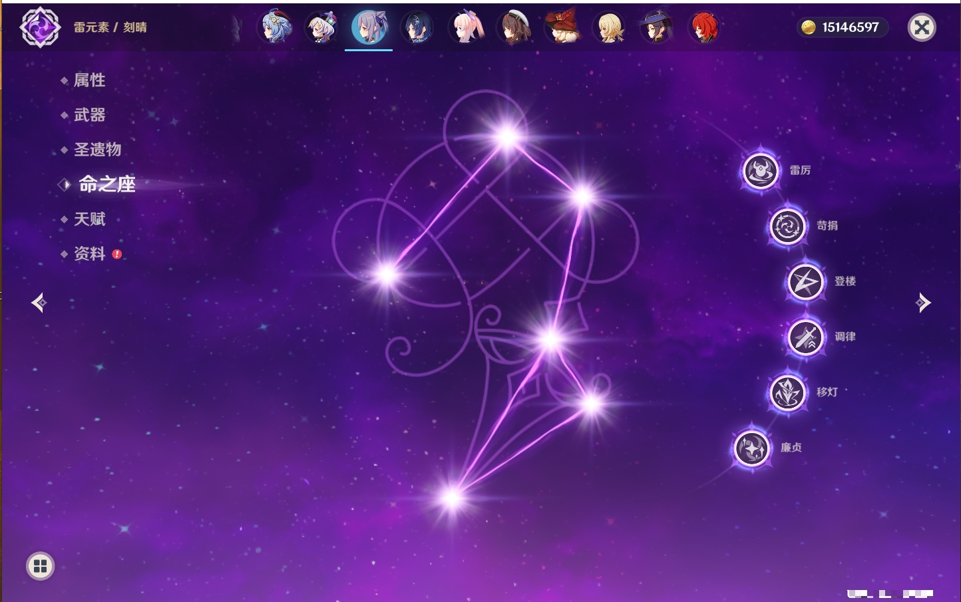The height and width of the screenshot is (602, 961).
Task: Open the 移灯 constellation node icon
Action: 788,392
